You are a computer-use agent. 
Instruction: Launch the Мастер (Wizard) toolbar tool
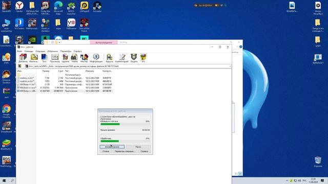[84, 58]
